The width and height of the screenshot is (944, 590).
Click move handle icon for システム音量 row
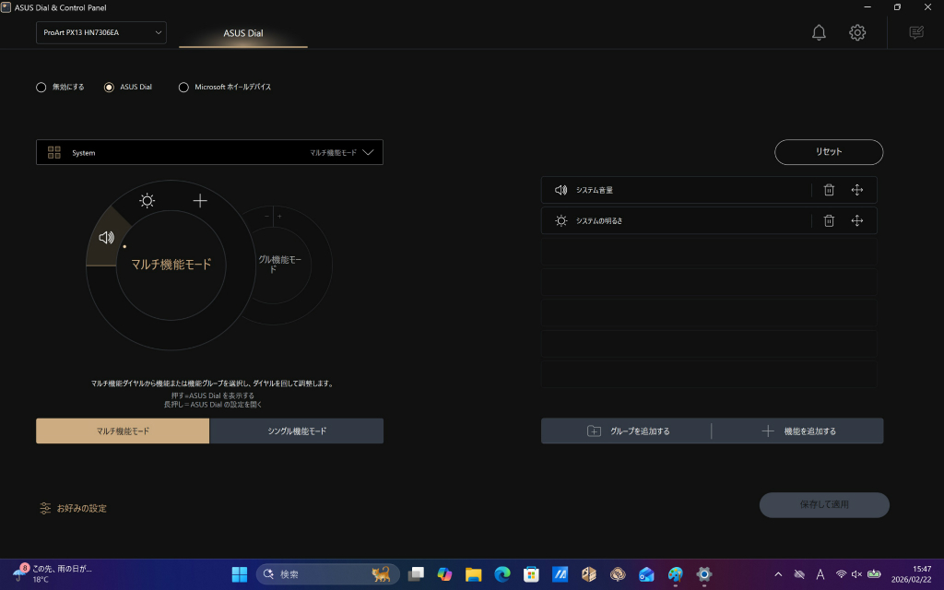click(x=857, y=190)
